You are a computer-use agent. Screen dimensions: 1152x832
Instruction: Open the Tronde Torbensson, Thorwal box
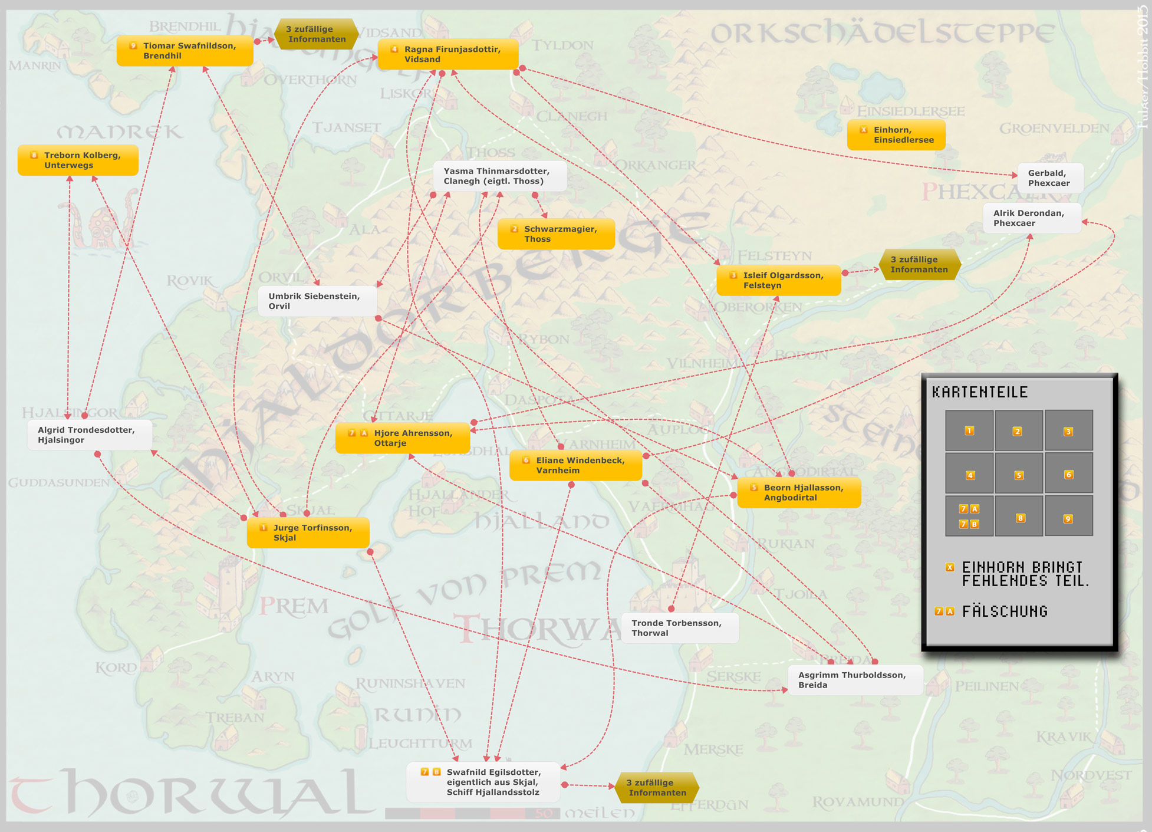(680, 628)
